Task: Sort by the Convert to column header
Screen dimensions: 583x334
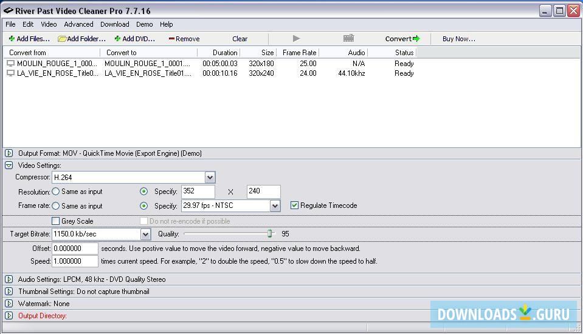Action: (x=149, y=53)
